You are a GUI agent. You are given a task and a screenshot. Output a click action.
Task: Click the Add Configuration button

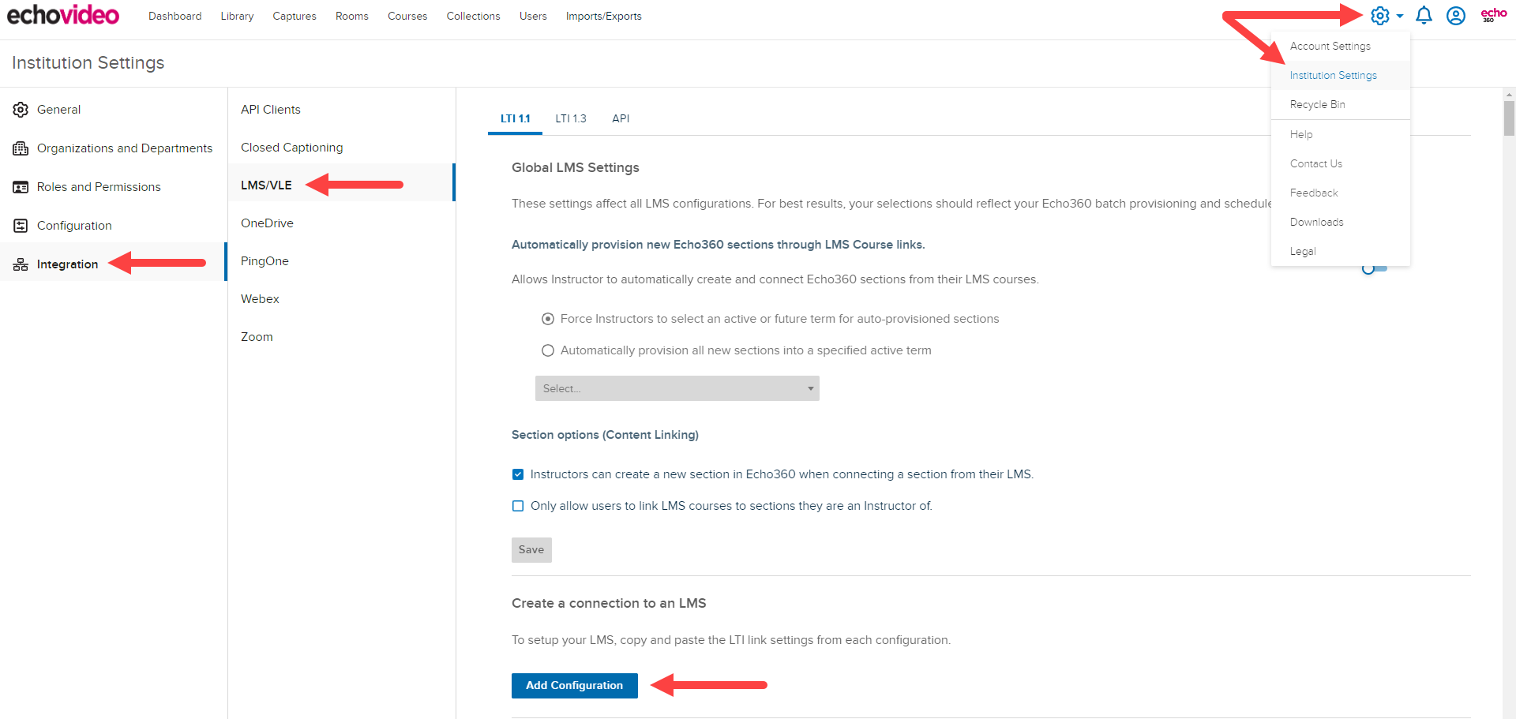575,686
